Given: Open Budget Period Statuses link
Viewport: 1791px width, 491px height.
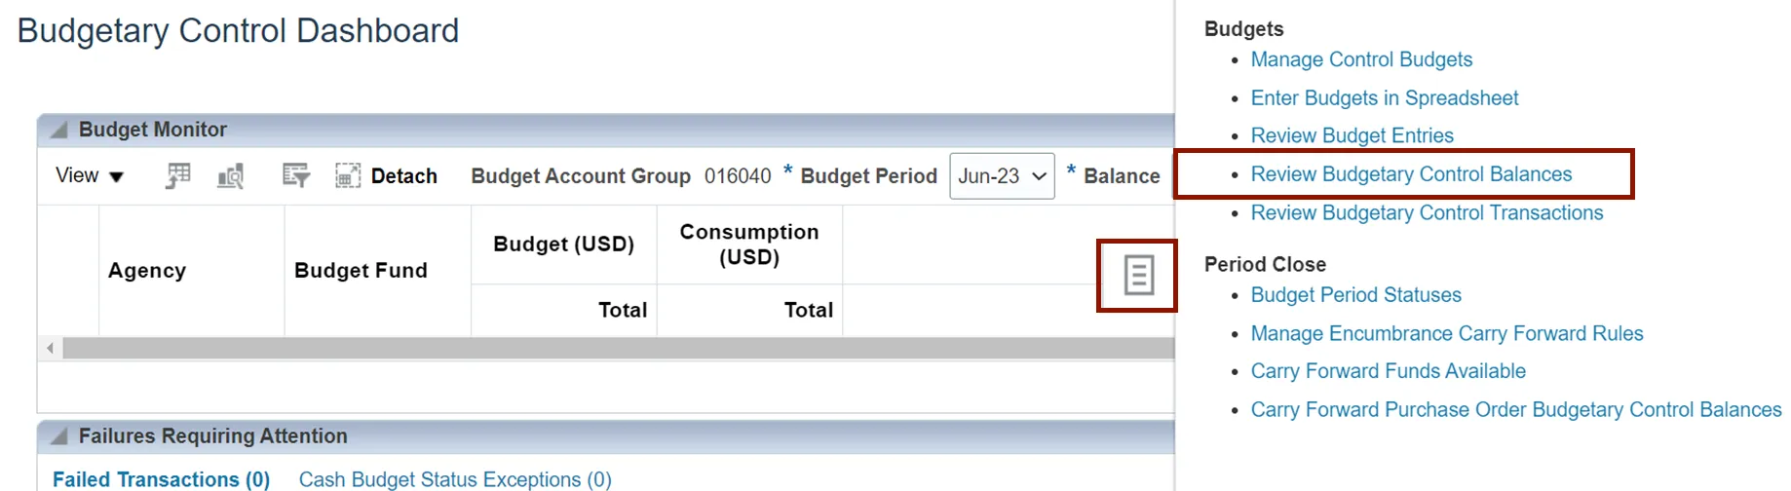Looking at the screenshot, I should (x=1355, y=295).
